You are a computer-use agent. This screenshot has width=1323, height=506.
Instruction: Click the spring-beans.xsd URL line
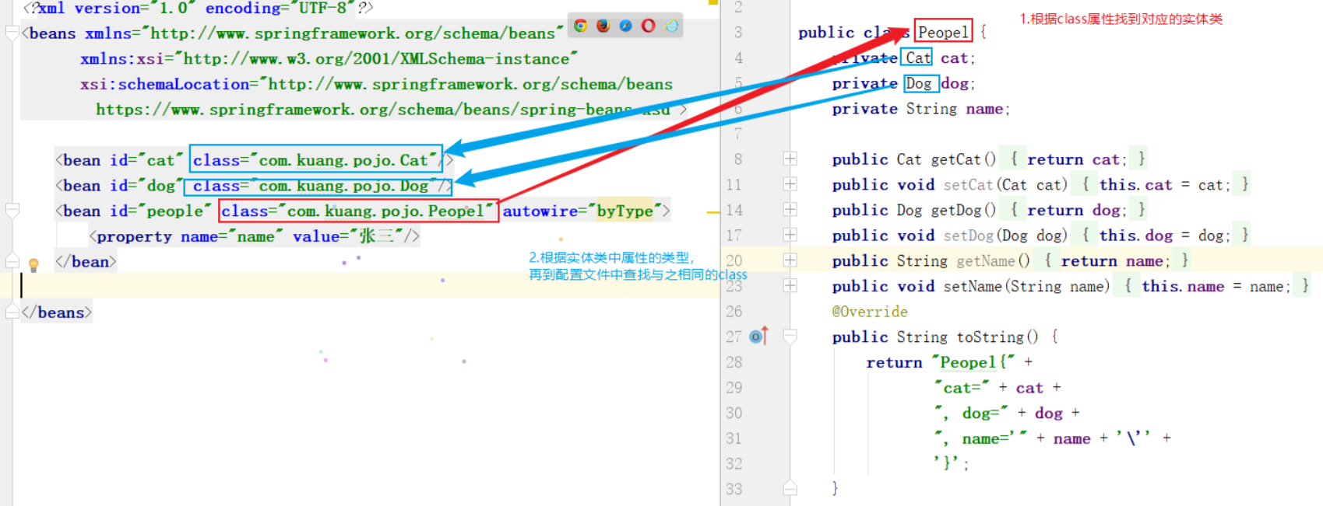[x=391, y=110]
